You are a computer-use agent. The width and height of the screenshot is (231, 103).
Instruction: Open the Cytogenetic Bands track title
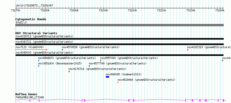click(31, 19)
